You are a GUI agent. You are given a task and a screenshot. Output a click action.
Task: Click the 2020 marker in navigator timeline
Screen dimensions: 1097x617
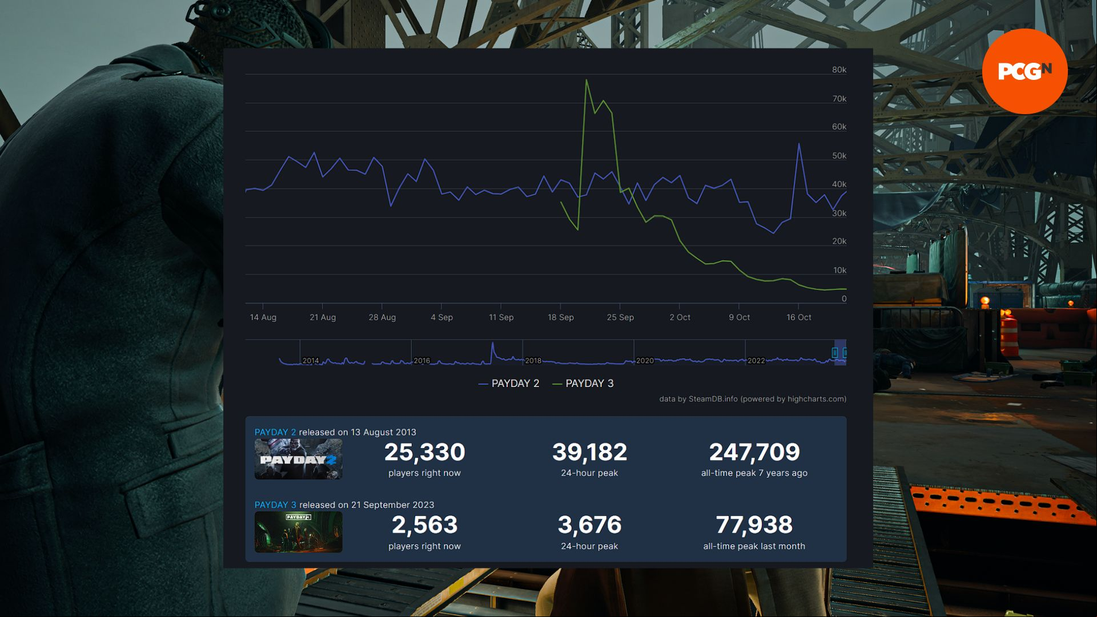coord(645,361)
